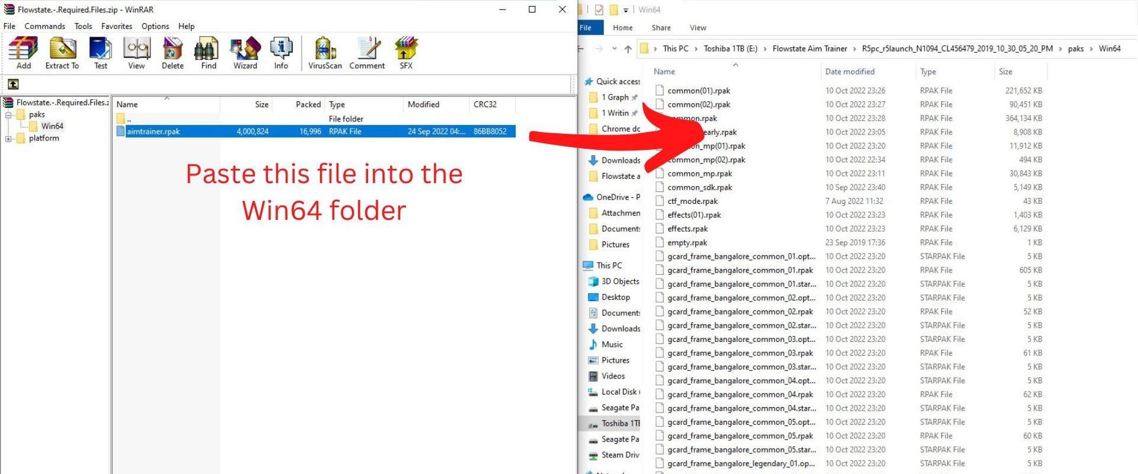
Task: Open the Quick Access Toolbar dropdown arrow
Action: (626, 10)
